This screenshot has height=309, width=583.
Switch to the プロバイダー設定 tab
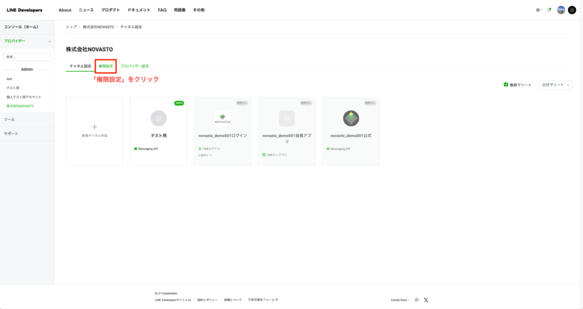tap(134, 66)
